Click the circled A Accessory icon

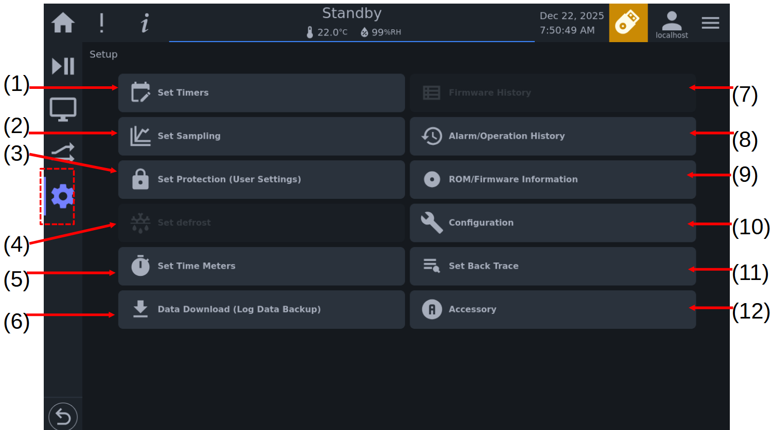click(x=432, y=309)
